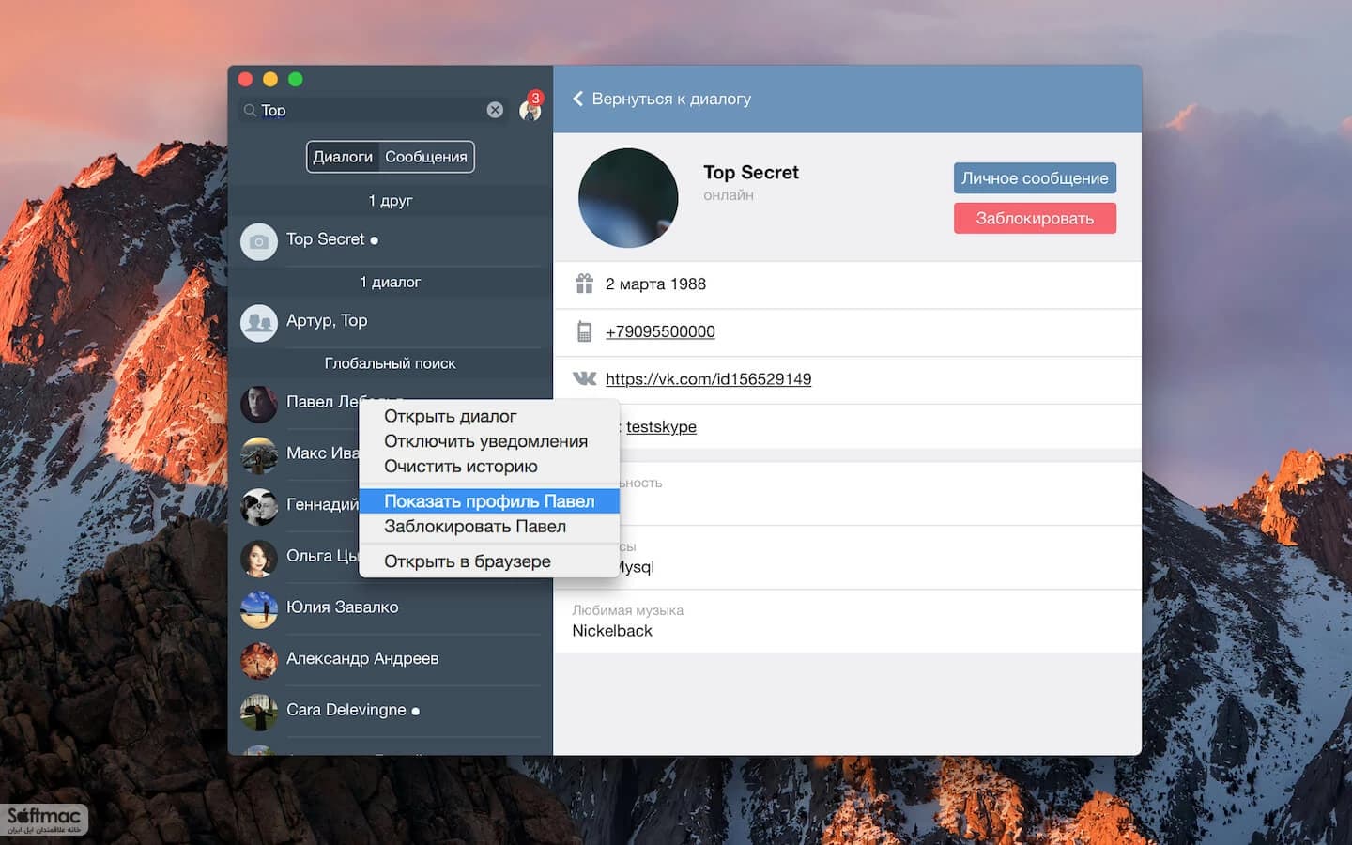The height and width of the screenshot is (845, 1352).
Task: Click the Top Secret profile name heading
Action: pyautogui.click(x=751, y=173)
